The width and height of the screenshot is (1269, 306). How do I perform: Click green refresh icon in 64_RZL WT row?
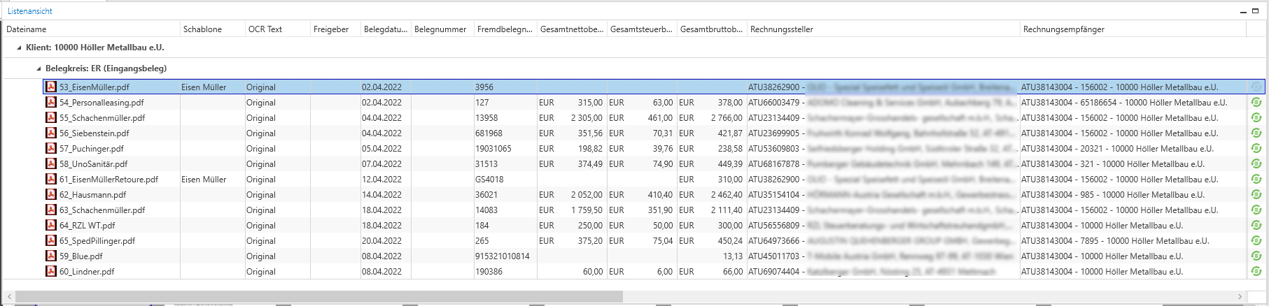[x=1256, y=226]
